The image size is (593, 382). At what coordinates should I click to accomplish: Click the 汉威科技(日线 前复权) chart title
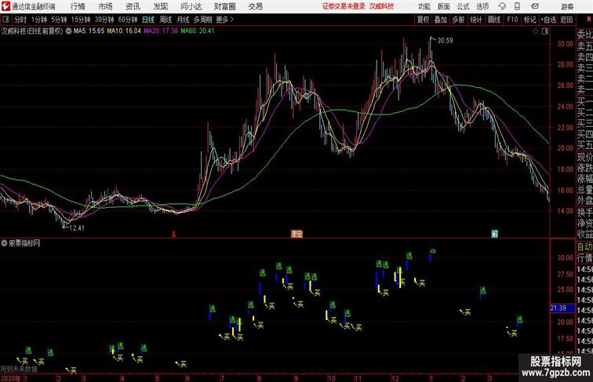[x=32, y=31]
